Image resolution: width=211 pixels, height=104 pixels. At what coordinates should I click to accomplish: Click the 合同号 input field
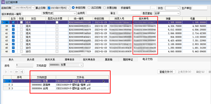click(x=98, y=13)
